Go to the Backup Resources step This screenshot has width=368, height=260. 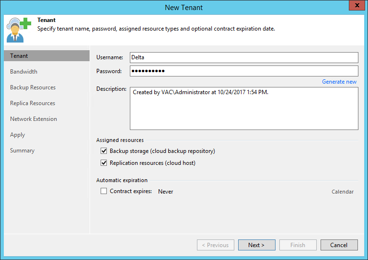pos(33,87)
